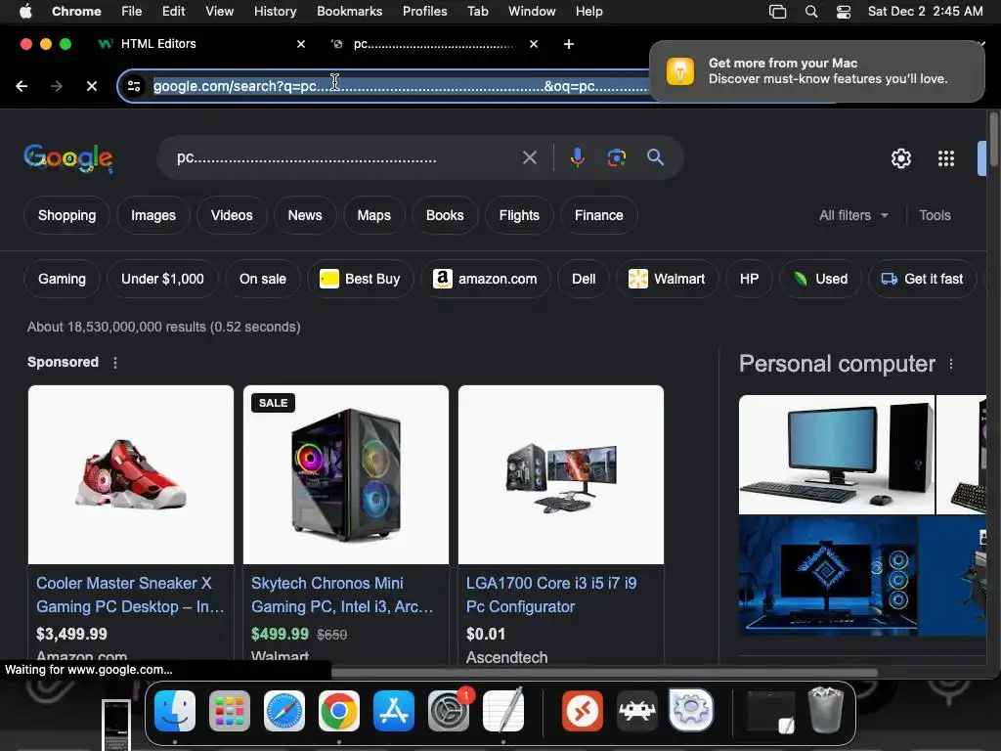Click the Ascendtech PC setup product image

pos(561,474)
